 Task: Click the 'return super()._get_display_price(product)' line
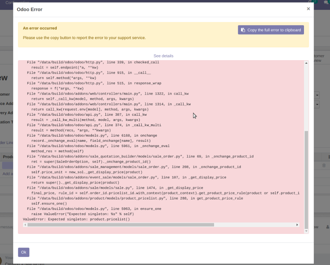tap(75, 183)
